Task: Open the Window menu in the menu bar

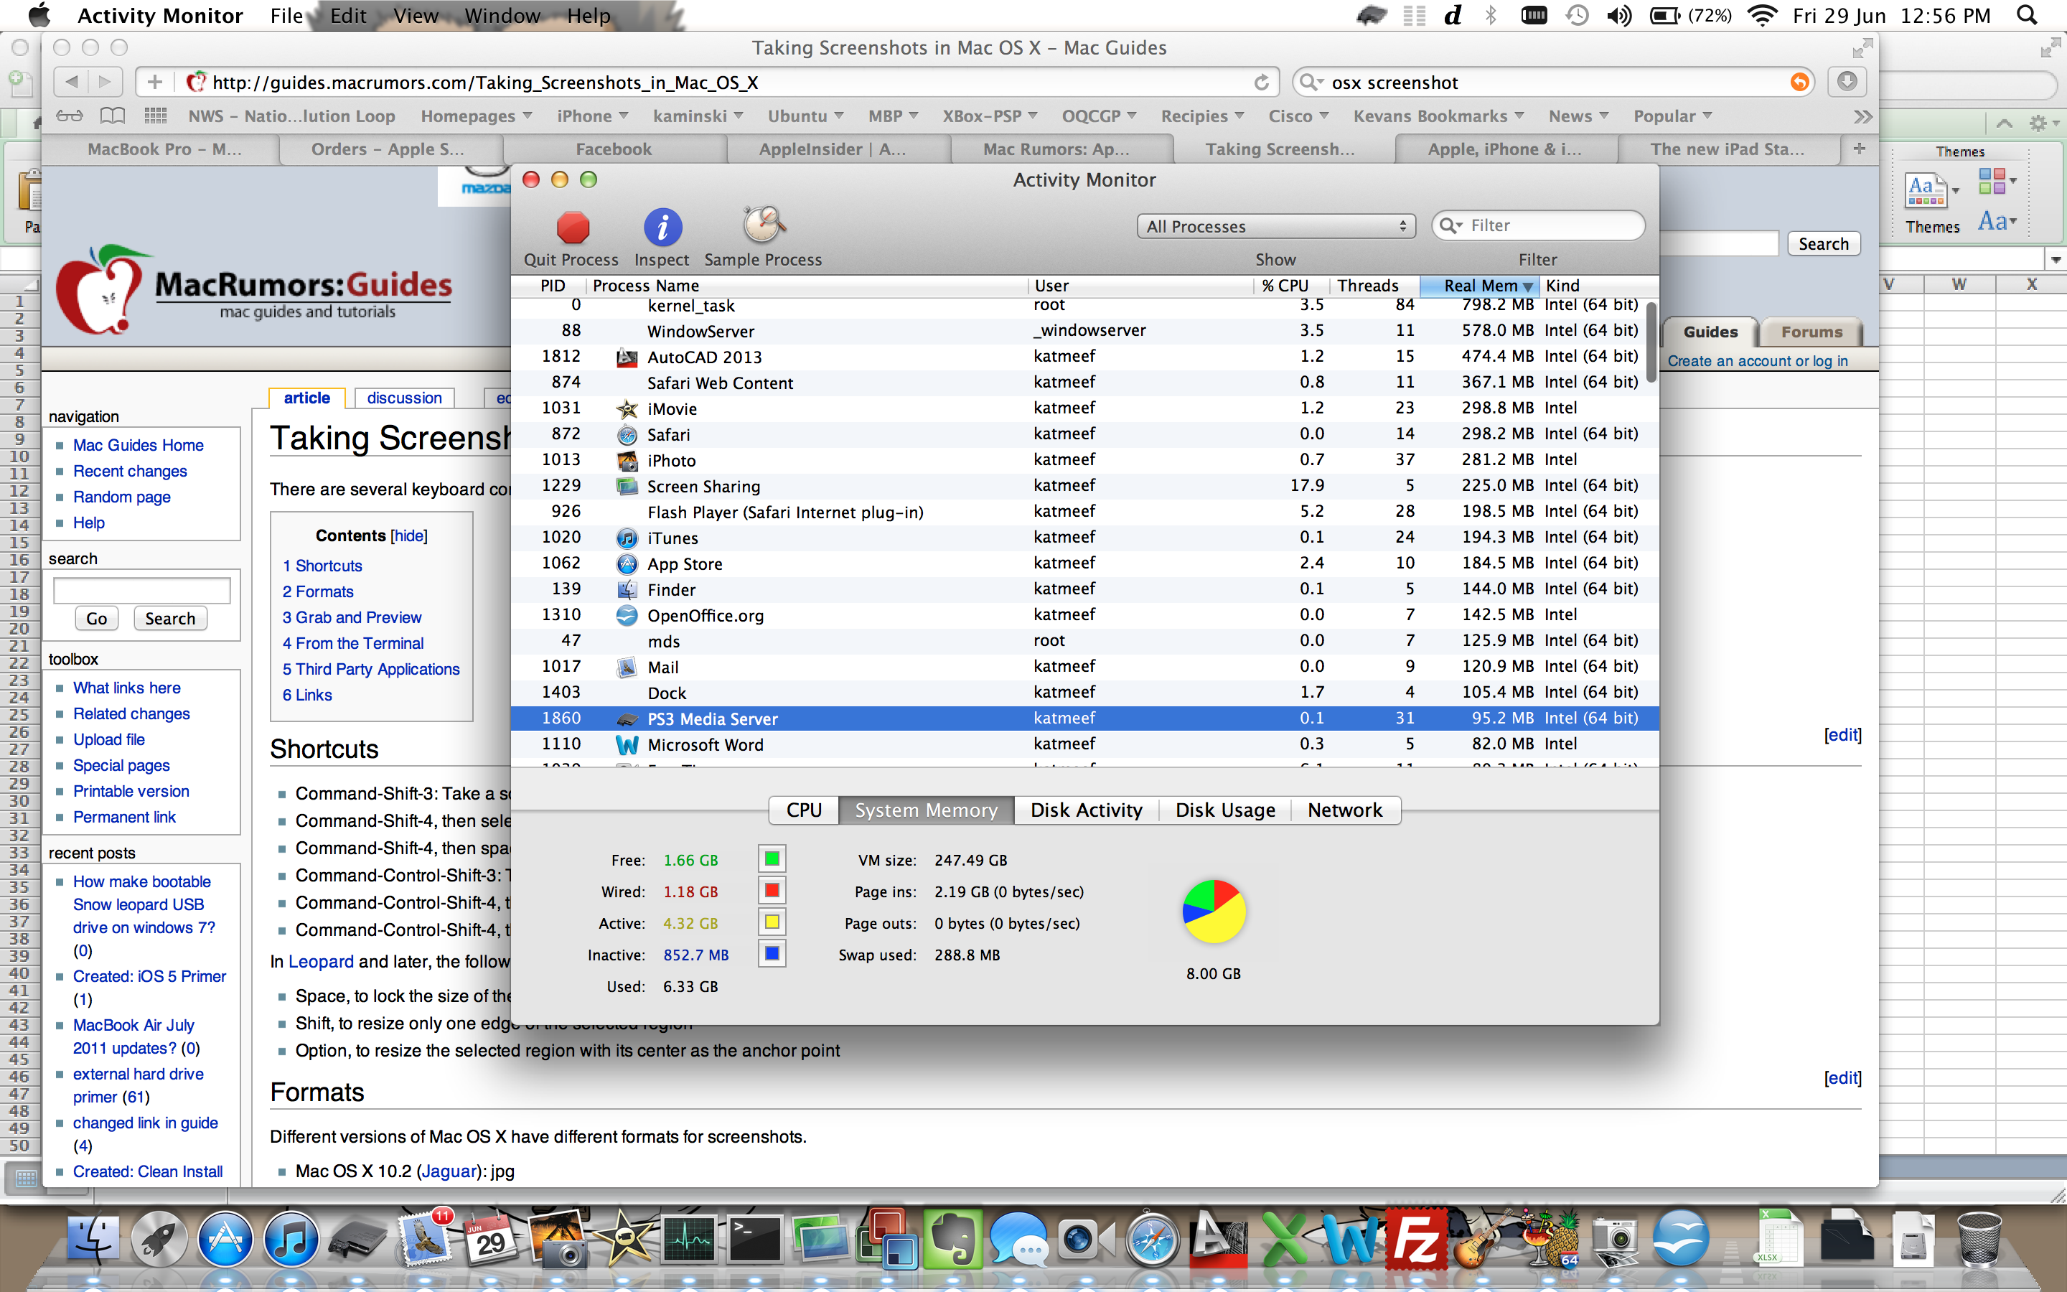Action: [x=502, y=15]
